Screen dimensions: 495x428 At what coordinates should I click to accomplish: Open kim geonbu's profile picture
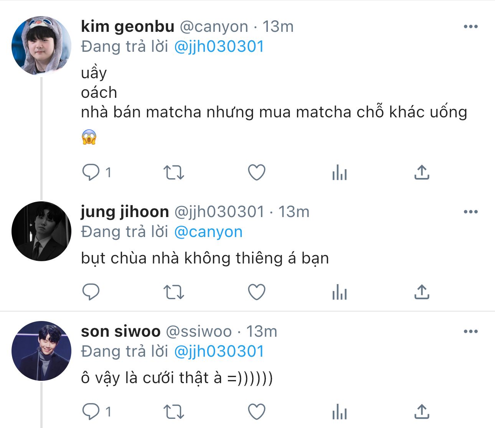(41, 46)
